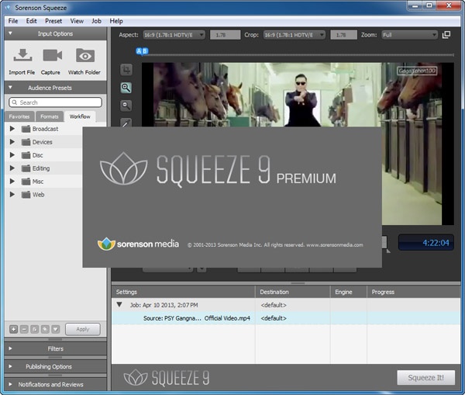Click the Import File icon
465x395 pixels.
point(22,55)
